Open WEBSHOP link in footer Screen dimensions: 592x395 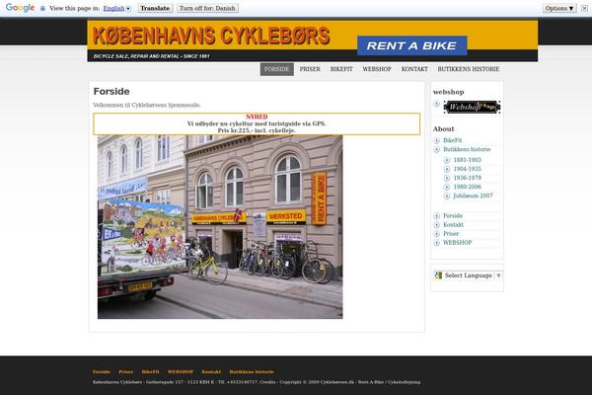pyautogui.click(x=181, y=372)
